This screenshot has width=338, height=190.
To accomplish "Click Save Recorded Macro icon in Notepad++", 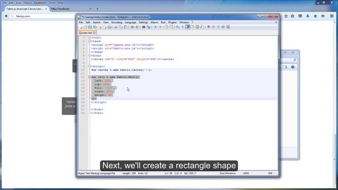I will tap(228, 27).
